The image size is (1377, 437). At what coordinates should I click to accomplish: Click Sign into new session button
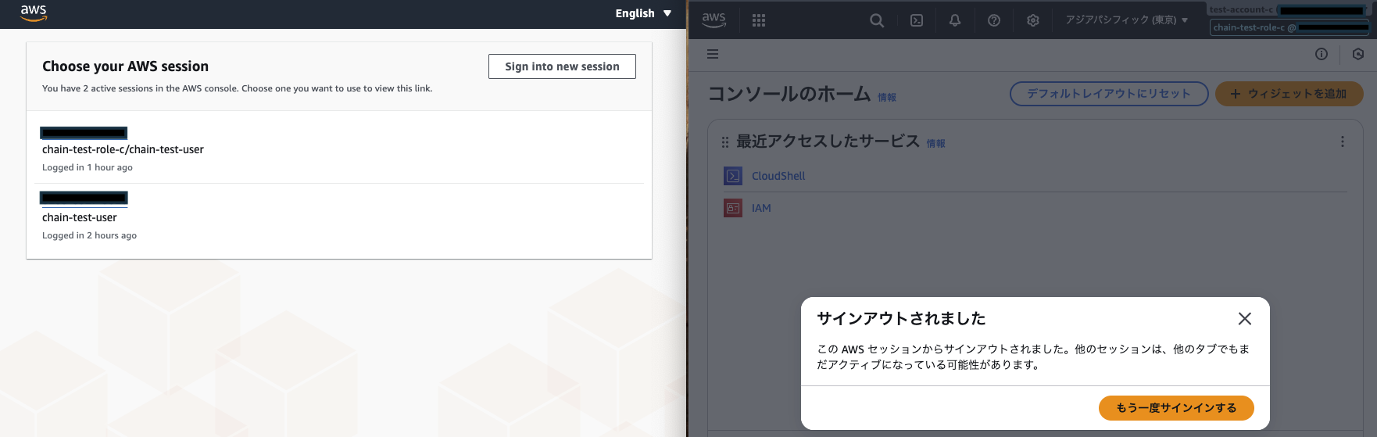pos(562,66)
